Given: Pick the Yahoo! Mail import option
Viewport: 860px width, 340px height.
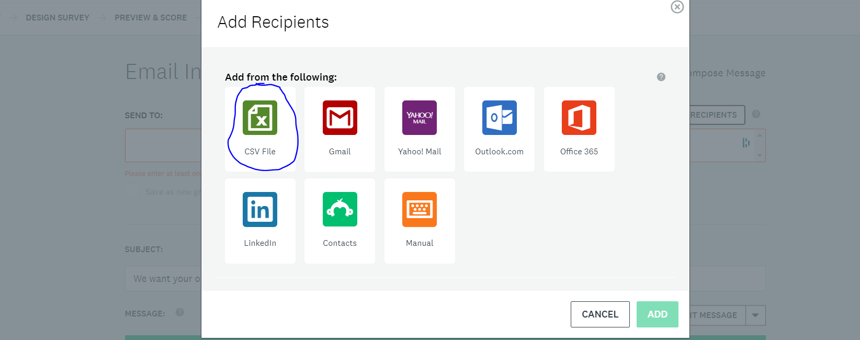Looking at the screenshot, I should [420, 118].
